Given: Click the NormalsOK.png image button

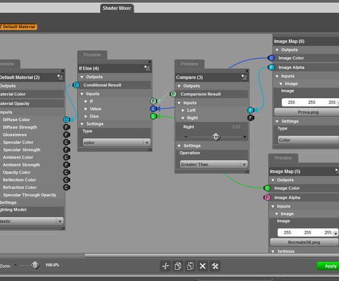Looking at the screenshot, I should [304, 242].
